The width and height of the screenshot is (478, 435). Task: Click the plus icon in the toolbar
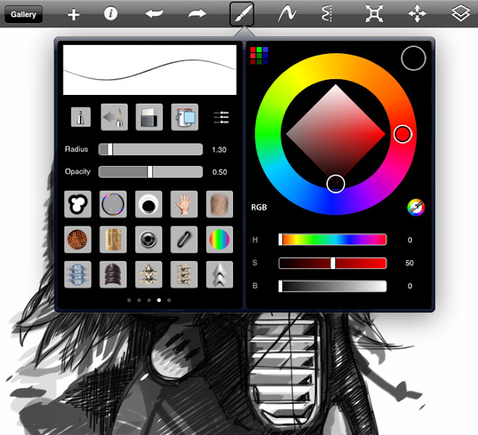click(x=73, y=14)
